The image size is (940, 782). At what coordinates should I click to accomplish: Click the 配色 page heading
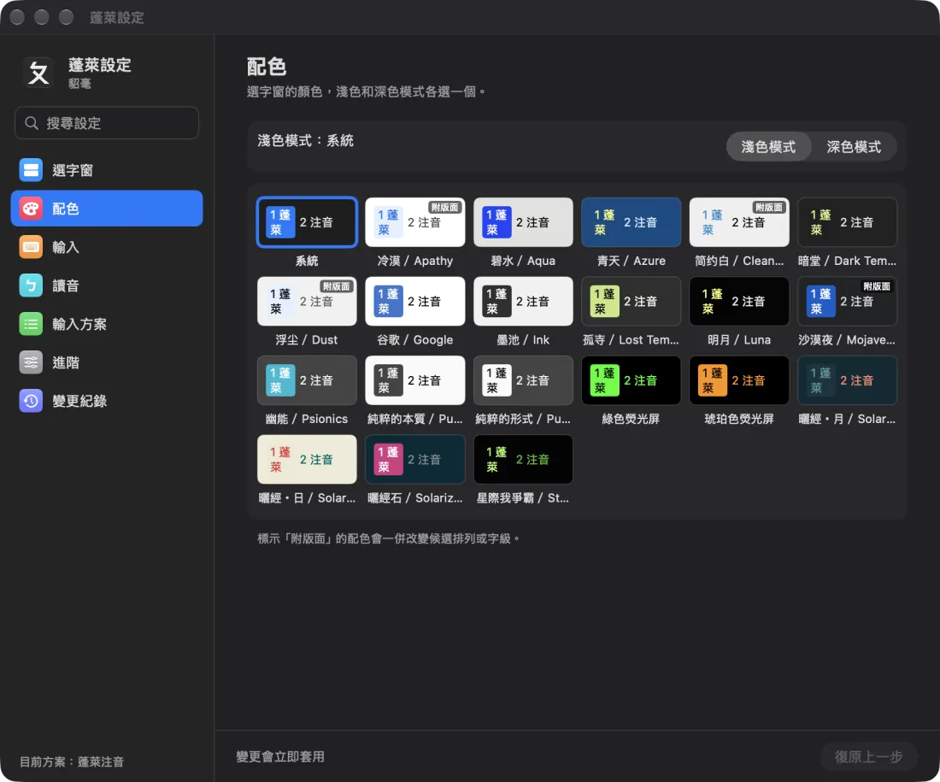(267, 67)
